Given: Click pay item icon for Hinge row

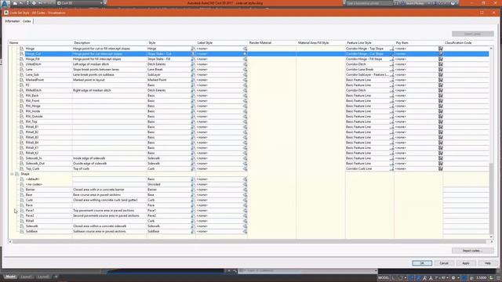Looking at the screenshot, I should pos(441,49).
